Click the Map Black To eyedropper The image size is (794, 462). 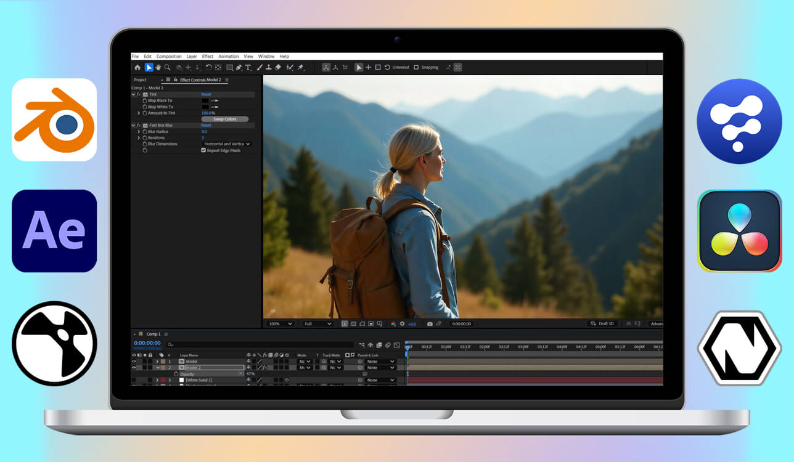click(x=216, y=100)
